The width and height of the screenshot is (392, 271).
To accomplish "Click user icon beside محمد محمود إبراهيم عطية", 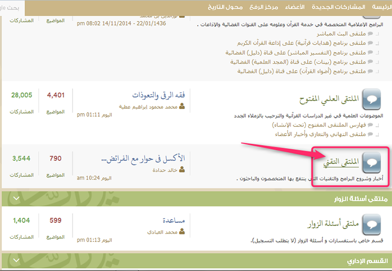I will click(182, 106).
